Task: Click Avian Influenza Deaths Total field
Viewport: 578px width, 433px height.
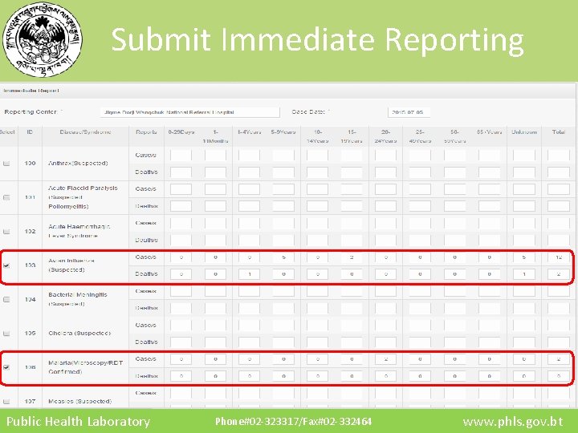Action: point(559,274)
